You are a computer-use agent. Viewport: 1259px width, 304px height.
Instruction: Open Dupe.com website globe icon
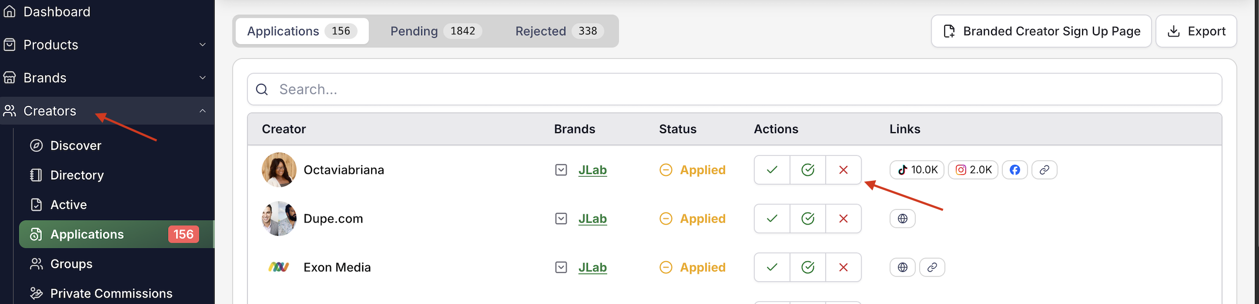coord(902,219)
